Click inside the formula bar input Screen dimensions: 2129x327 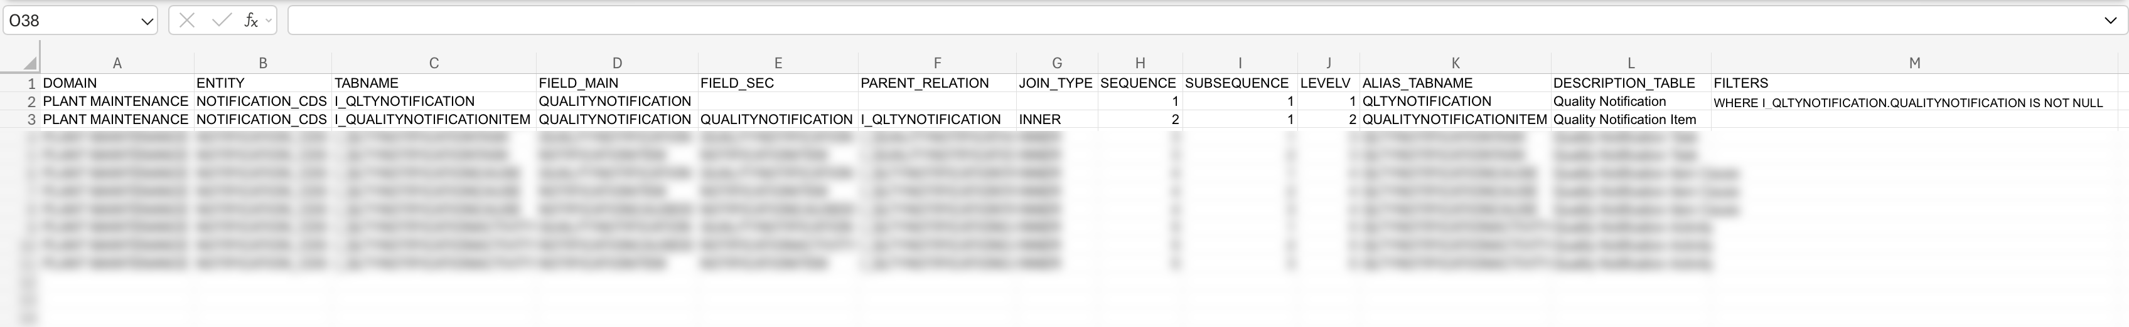point(1157,21)
